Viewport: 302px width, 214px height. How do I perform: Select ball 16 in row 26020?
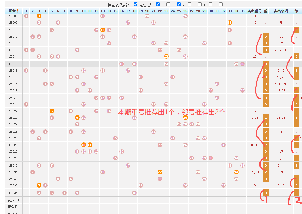coord(122,98)
